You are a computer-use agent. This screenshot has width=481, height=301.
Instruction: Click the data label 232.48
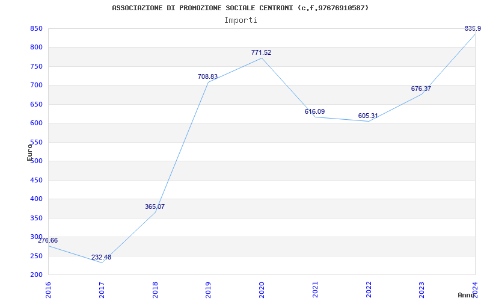tap(101, 258)
